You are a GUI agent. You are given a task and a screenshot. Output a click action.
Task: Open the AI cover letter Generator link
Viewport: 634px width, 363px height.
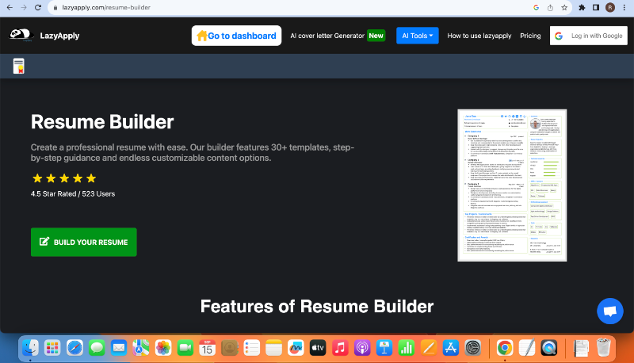point(327,36)
